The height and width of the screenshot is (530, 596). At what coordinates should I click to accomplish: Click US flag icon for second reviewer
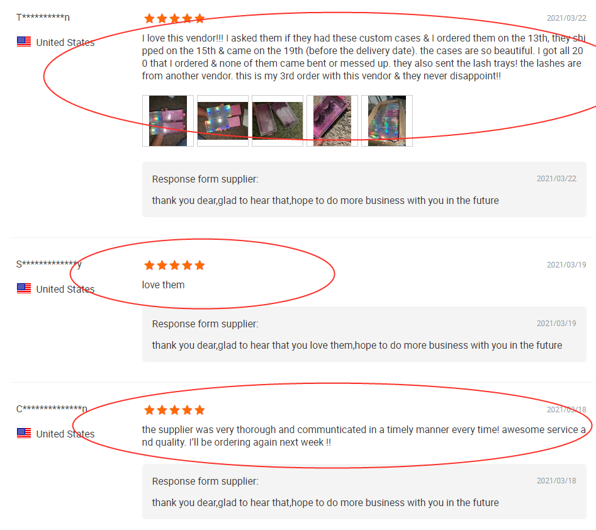tap(24, 288)
